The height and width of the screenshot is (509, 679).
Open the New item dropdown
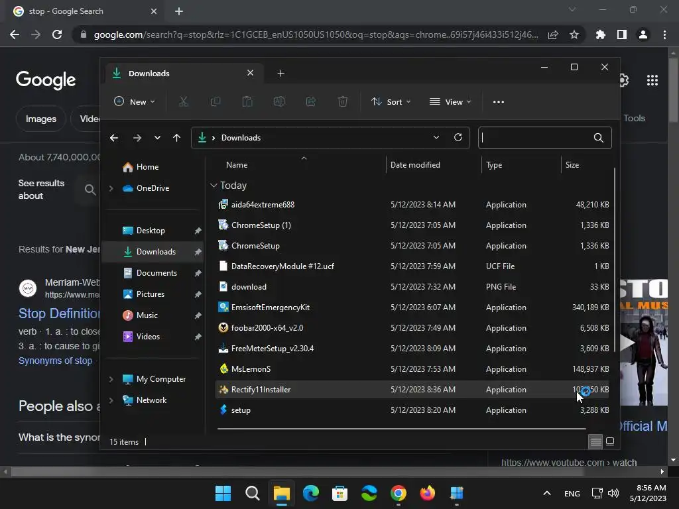[x=135, y=101]
